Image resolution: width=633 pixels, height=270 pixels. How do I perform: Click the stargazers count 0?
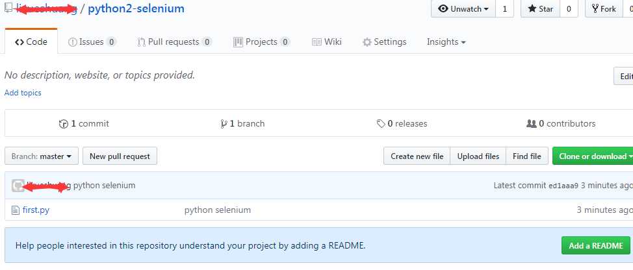coord(569,9)
